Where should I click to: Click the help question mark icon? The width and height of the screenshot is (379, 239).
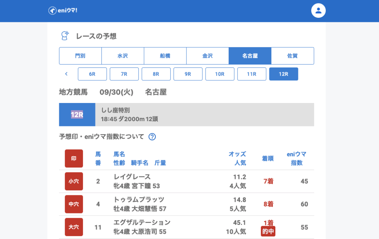(x=152, y=137)
